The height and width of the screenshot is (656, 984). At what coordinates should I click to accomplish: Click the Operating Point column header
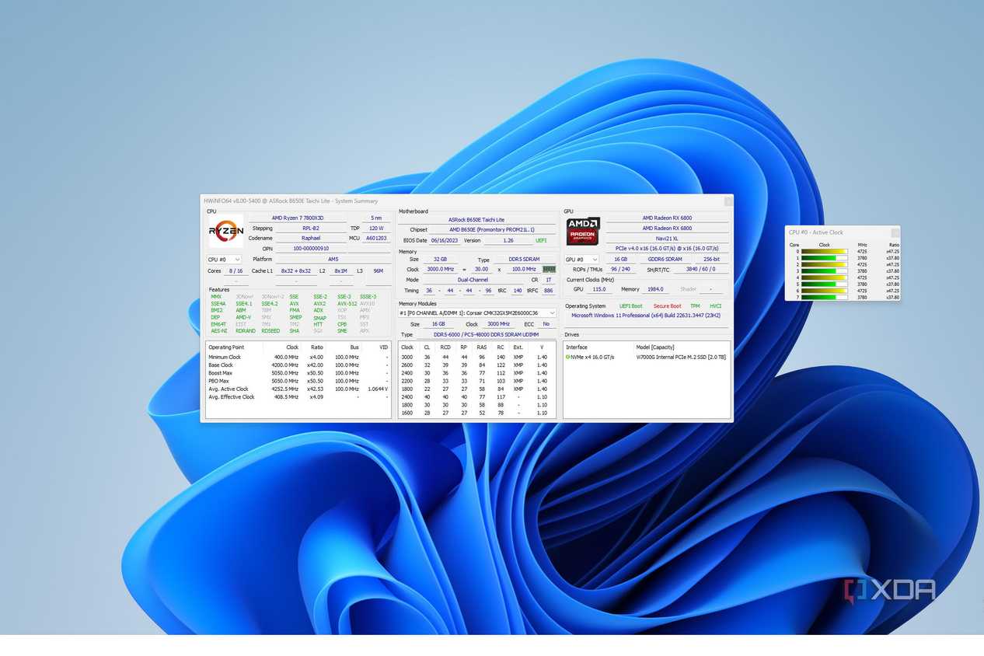pos(226,347)
